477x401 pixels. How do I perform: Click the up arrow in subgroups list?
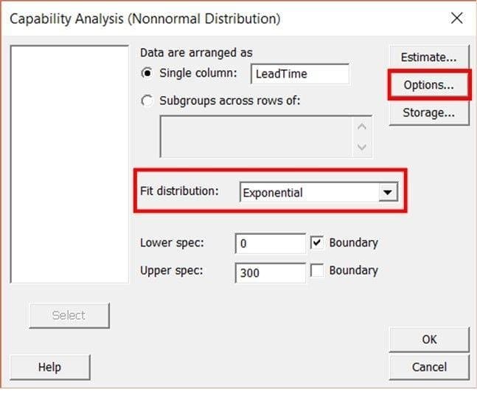[x=362, y=126]
